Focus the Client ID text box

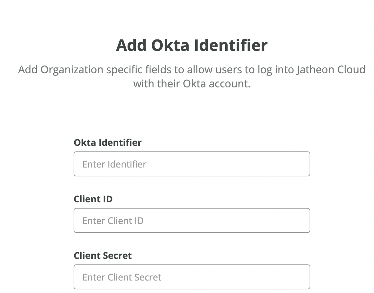click(x=192, y=220)
